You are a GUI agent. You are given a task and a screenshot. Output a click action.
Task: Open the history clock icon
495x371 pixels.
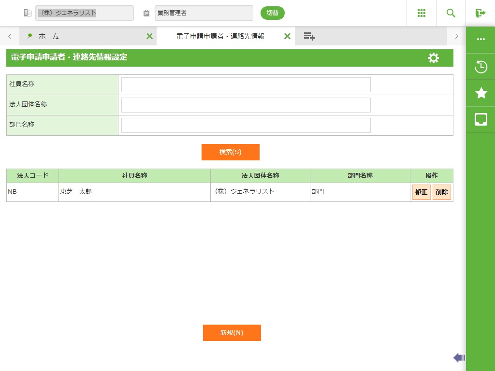pyautogui.click(x=480, y=67)
